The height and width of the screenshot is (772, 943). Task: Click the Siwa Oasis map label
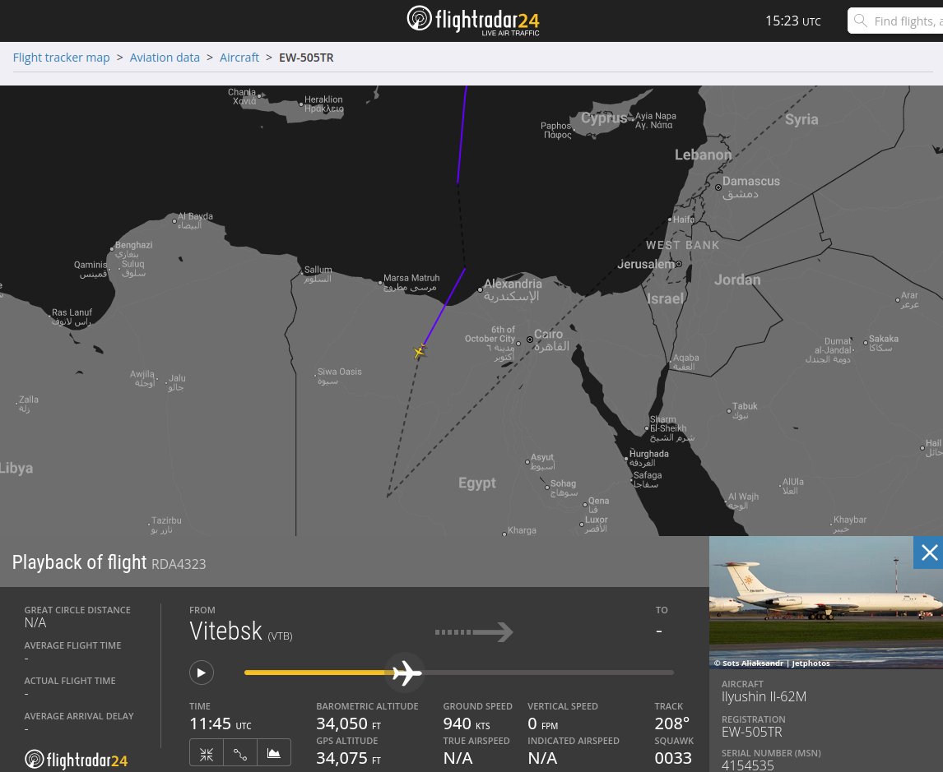pyautogui.click(x=339, y=376)
